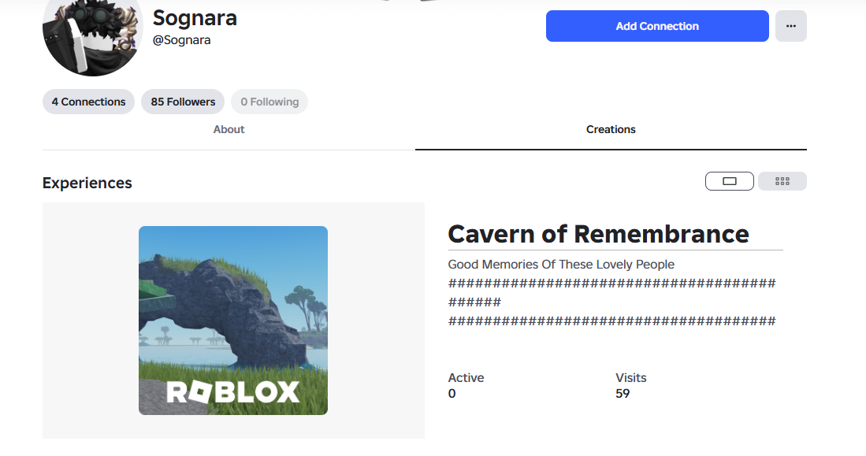
Task: Open the Cavern of Remembrance title link
Action: point(598,234)
